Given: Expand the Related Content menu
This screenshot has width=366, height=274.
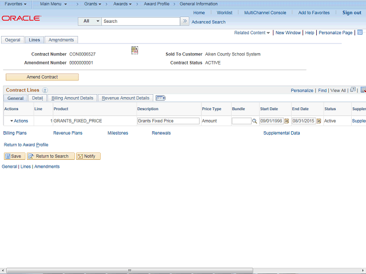Looking at the screenshot, I should [252, 33].
